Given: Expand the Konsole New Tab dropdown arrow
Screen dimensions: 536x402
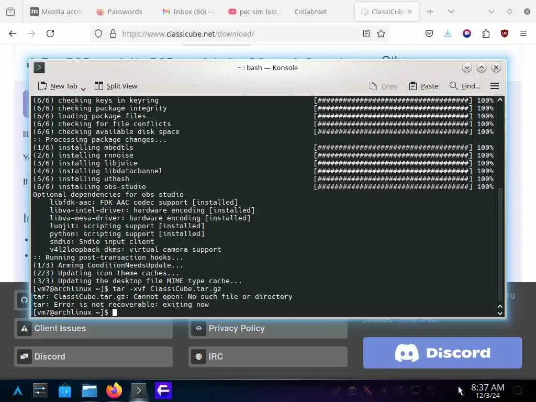Looking at the screenshot, I should click(83, 89).
